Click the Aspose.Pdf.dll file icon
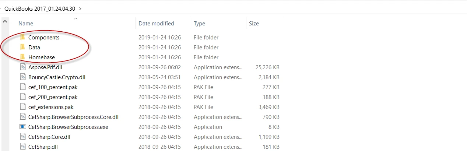Screen dimensions: 467x151 pyautogui.click(x=22, y=67)
